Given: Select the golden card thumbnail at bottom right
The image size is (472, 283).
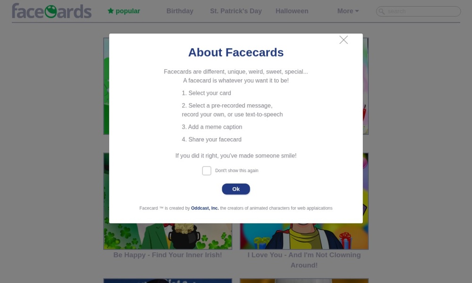Looking at the screenshot, I should tap(304, 281).
